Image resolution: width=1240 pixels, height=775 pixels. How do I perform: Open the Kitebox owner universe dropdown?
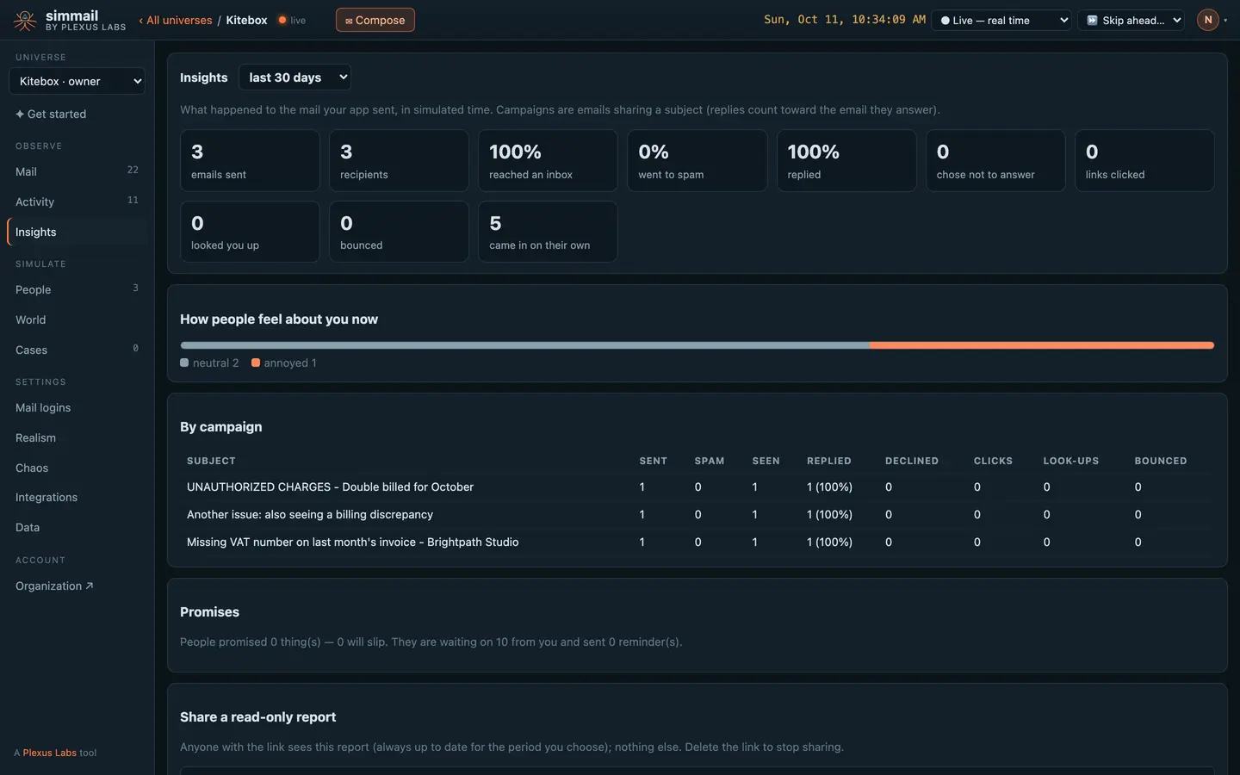[77, 81]
